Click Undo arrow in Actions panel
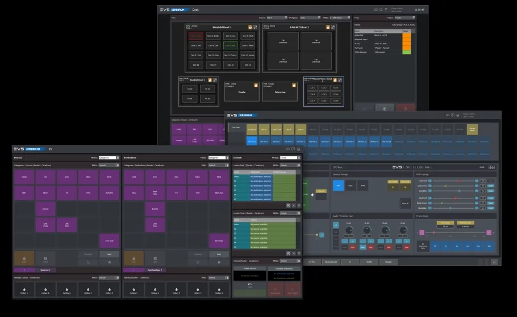 click(249, 285)
